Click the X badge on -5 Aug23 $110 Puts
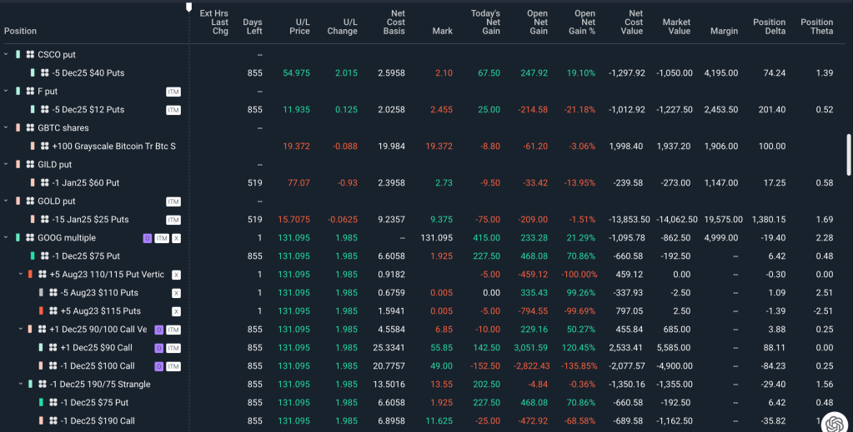 click(x=176, y=293)
